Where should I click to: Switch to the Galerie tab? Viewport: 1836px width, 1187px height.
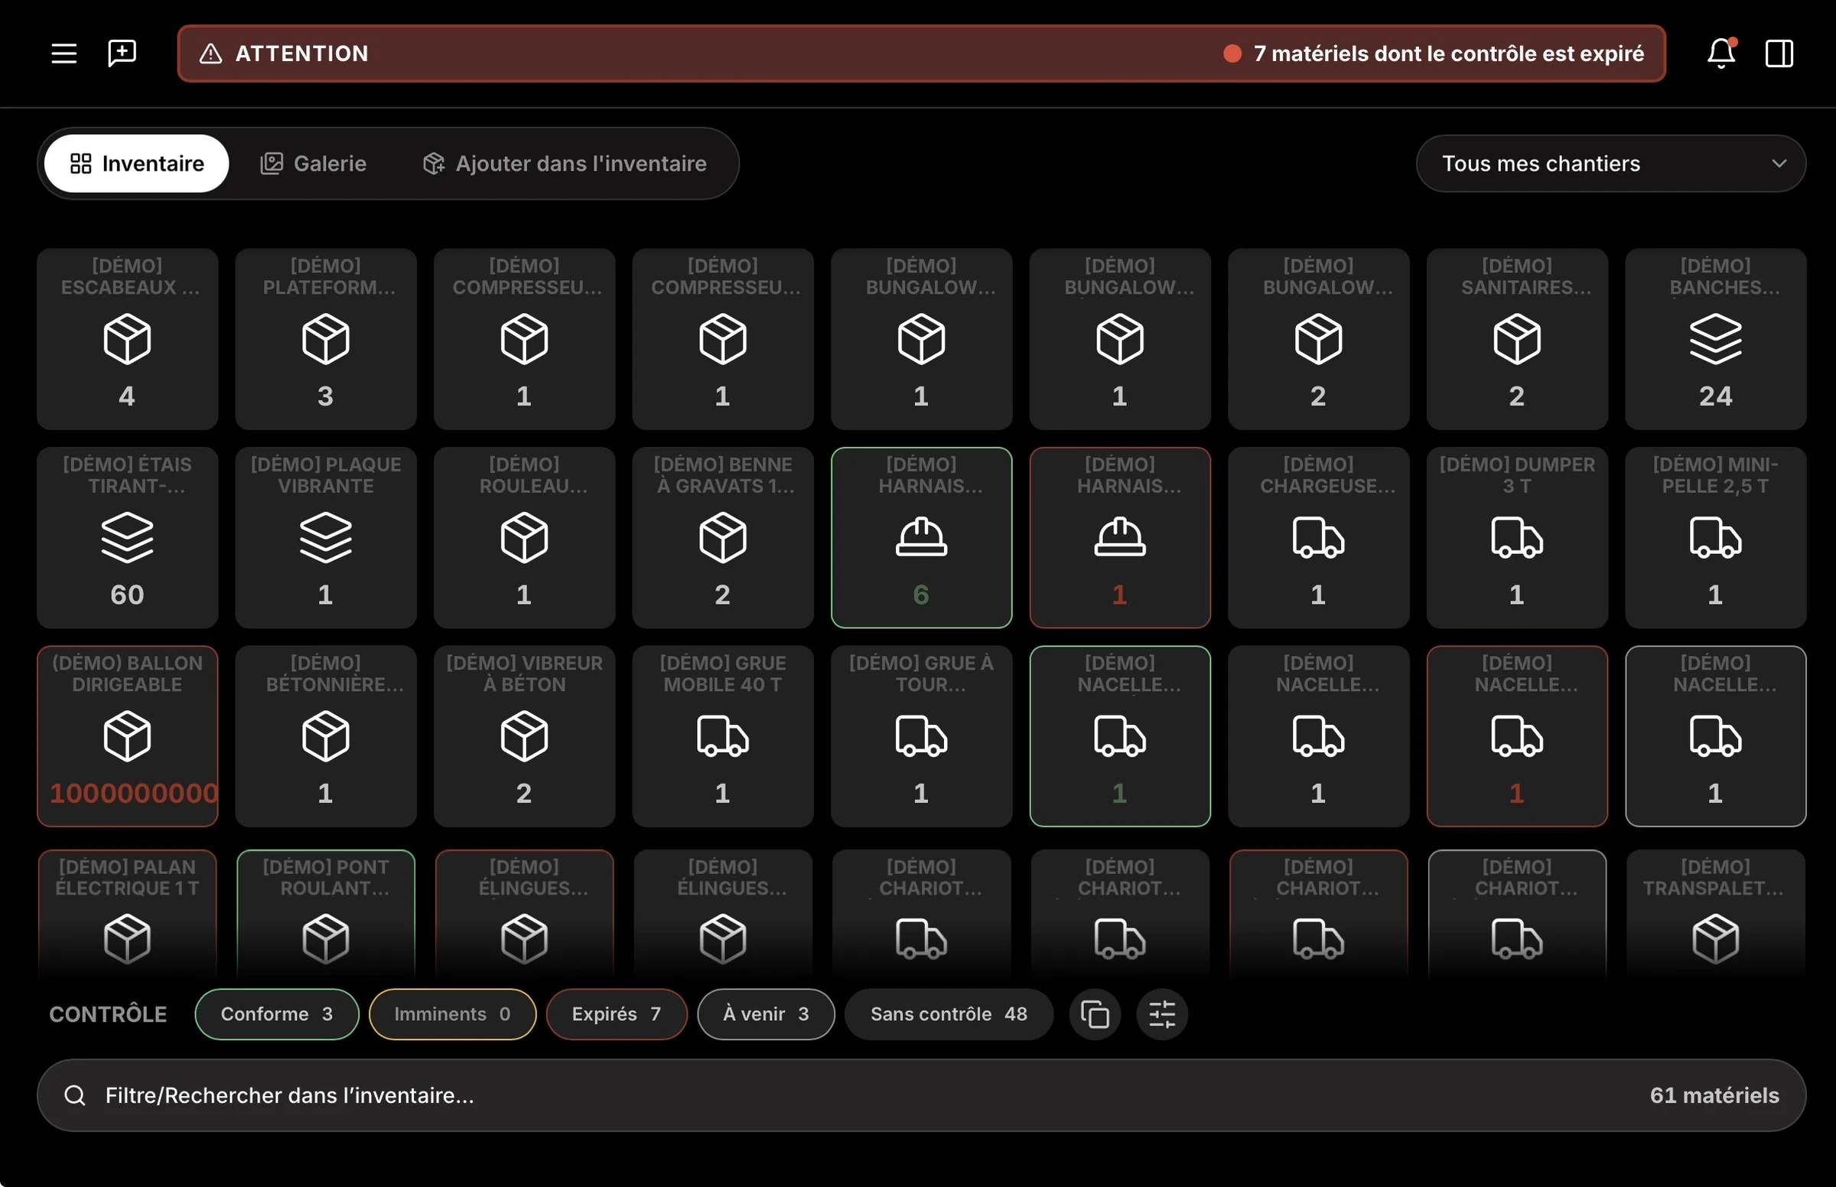pyautogui.click(x=314, y=164)
